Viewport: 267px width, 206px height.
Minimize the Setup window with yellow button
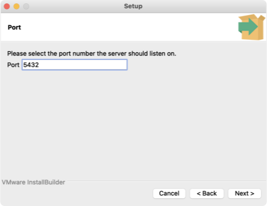(x=16, y=6)
